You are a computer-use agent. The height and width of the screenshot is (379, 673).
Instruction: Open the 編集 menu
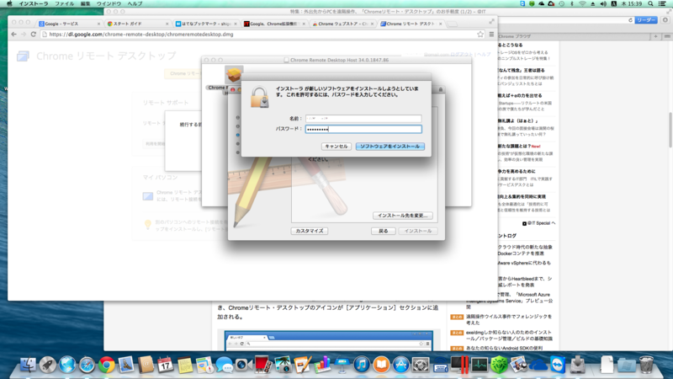(86, 3)
